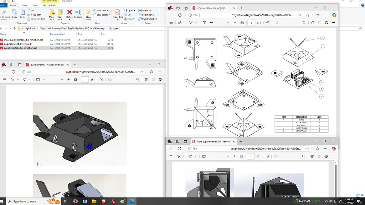Switch to the View ribbon tab
Viewport: 365px width, 205px height.
(35, 5)
